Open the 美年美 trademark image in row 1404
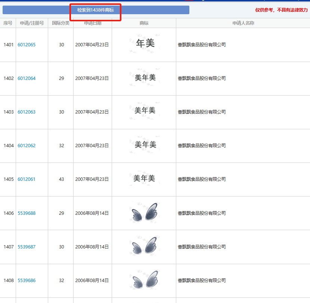 145,145
